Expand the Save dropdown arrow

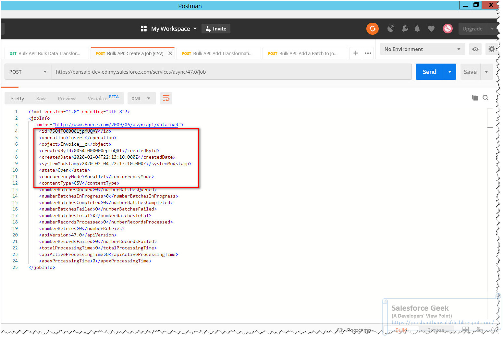pos(486,72)
